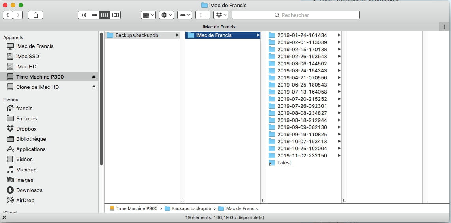Click the Rechercher search field

296,15
